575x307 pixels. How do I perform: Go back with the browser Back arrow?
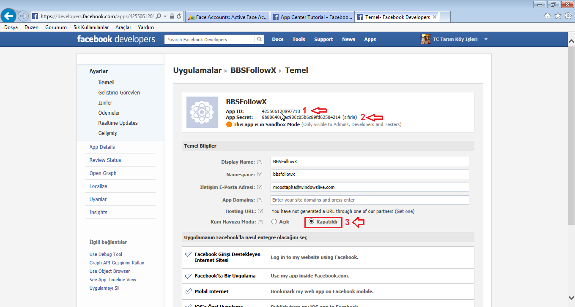pyautogui.click(x=8, y=16)
